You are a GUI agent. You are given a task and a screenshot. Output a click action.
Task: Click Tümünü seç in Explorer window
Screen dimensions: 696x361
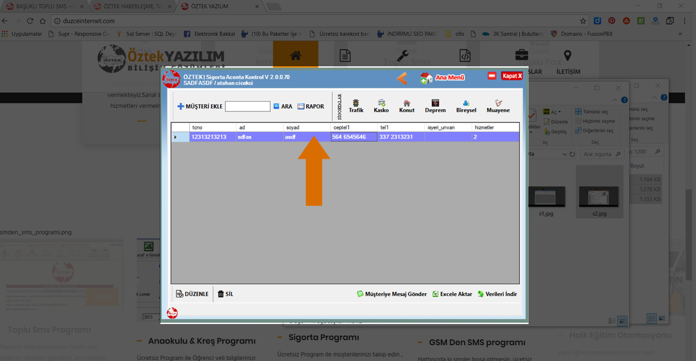coord(591,111)
